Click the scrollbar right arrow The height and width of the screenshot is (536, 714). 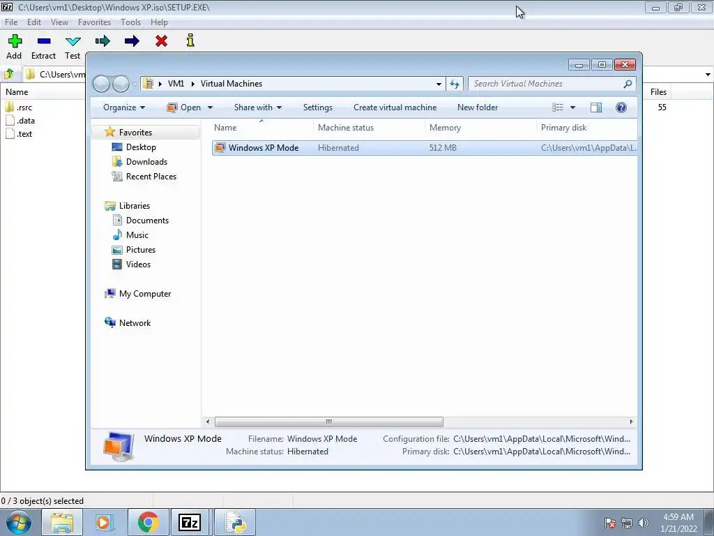631,422
